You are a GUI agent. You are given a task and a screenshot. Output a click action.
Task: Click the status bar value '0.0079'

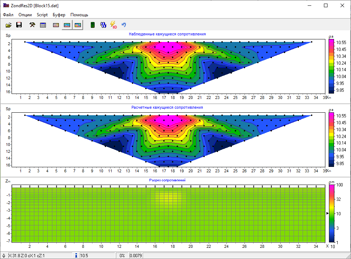(136, 256)
